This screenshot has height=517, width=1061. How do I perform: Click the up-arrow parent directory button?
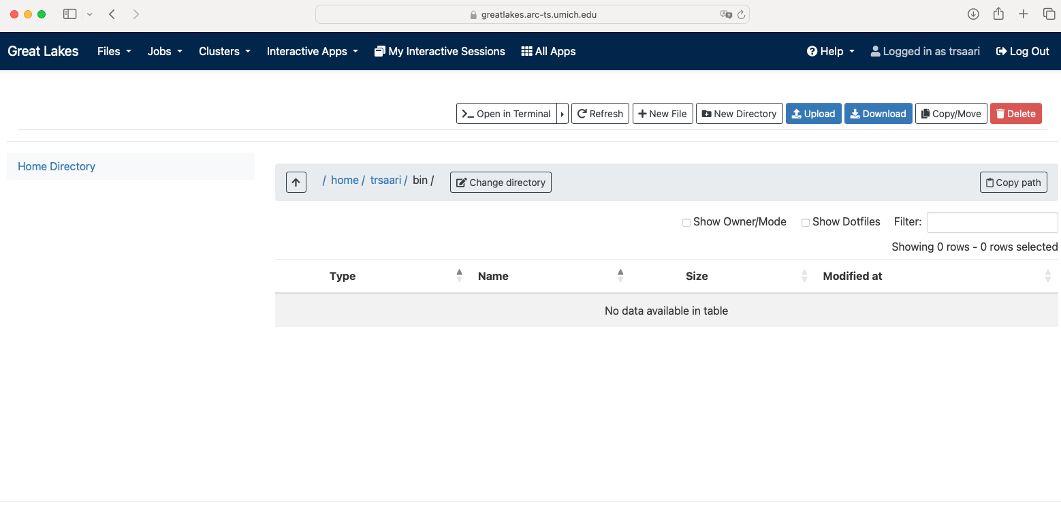click(296, 183)
